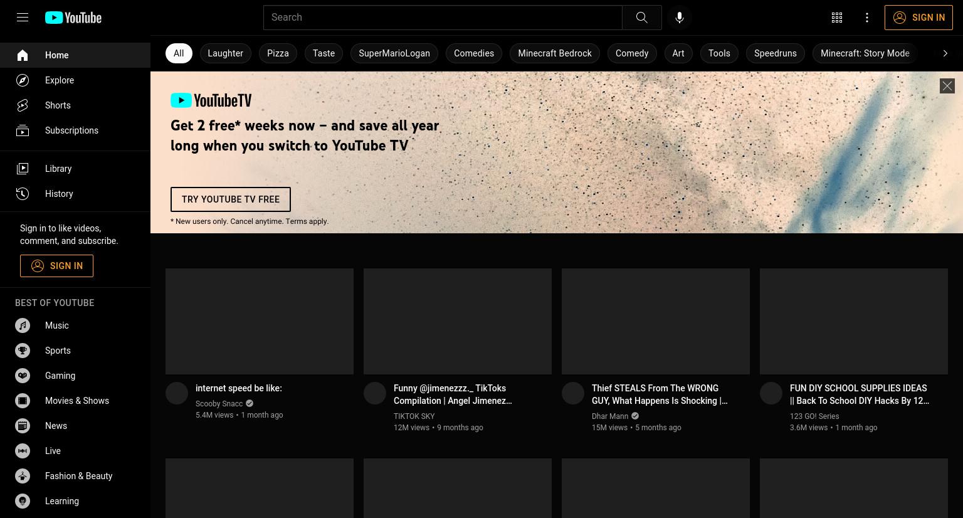The width and height of the screenshot is (963, 518).
Task: Close the YouTube TV banner
Action: 947,86
